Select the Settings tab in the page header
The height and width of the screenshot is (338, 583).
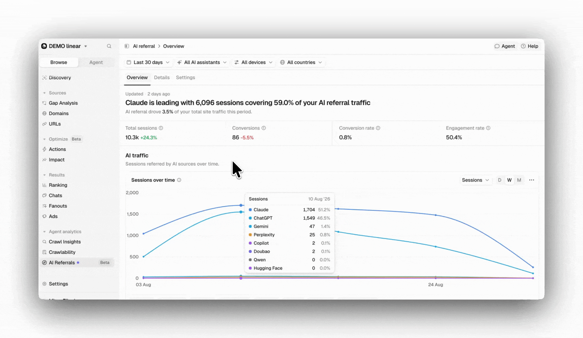click(x=185, y=78)
